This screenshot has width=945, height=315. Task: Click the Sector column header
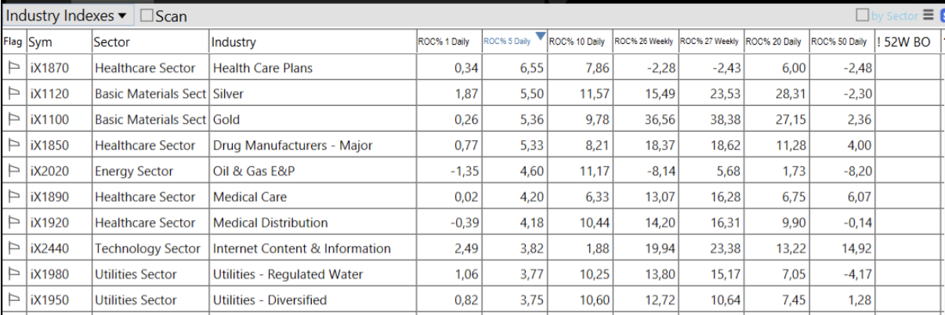112,42
